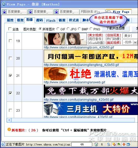Image resolution: width=138 pixels, height=148 pixels.
Task: Uncheck the checkbox for image row 21
Action: [x=10, y=76]
